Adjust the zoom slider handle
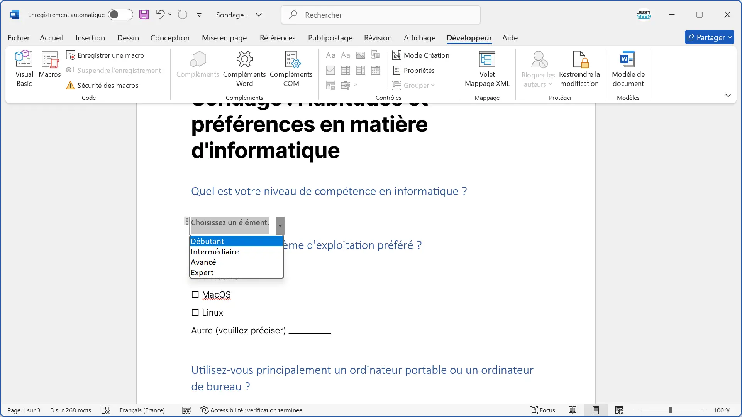The image size is (742, 417). 670,410
